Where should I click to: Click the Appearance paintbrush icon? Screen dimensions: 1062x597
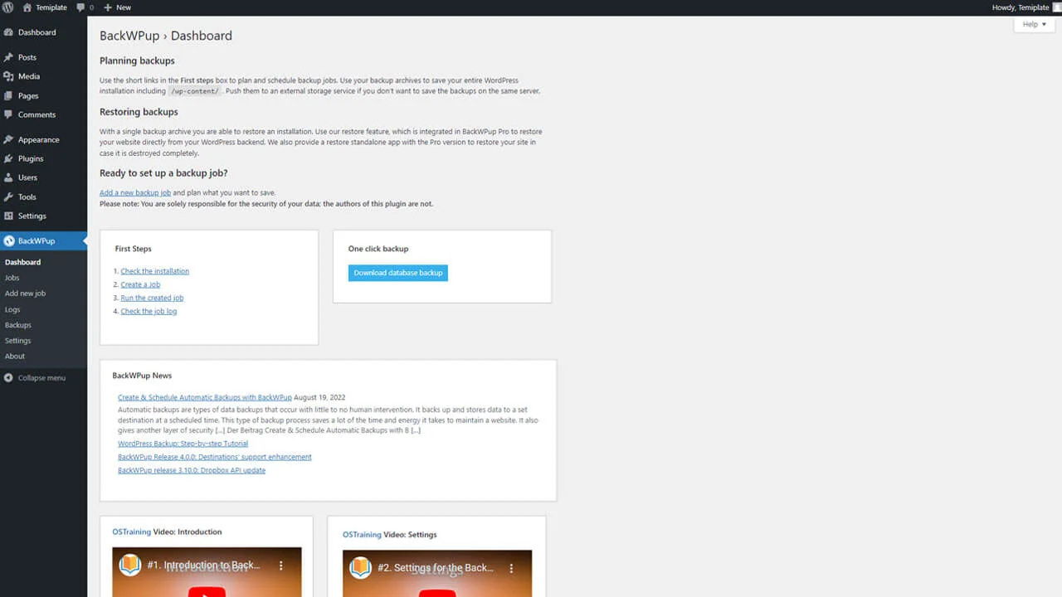[8, 139]
